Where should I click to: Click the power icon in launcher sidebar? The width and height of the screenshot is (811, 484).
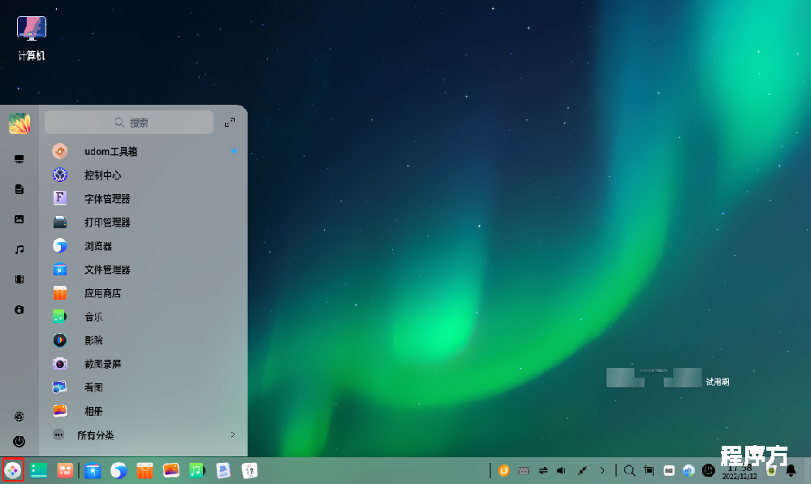(19, 441)
